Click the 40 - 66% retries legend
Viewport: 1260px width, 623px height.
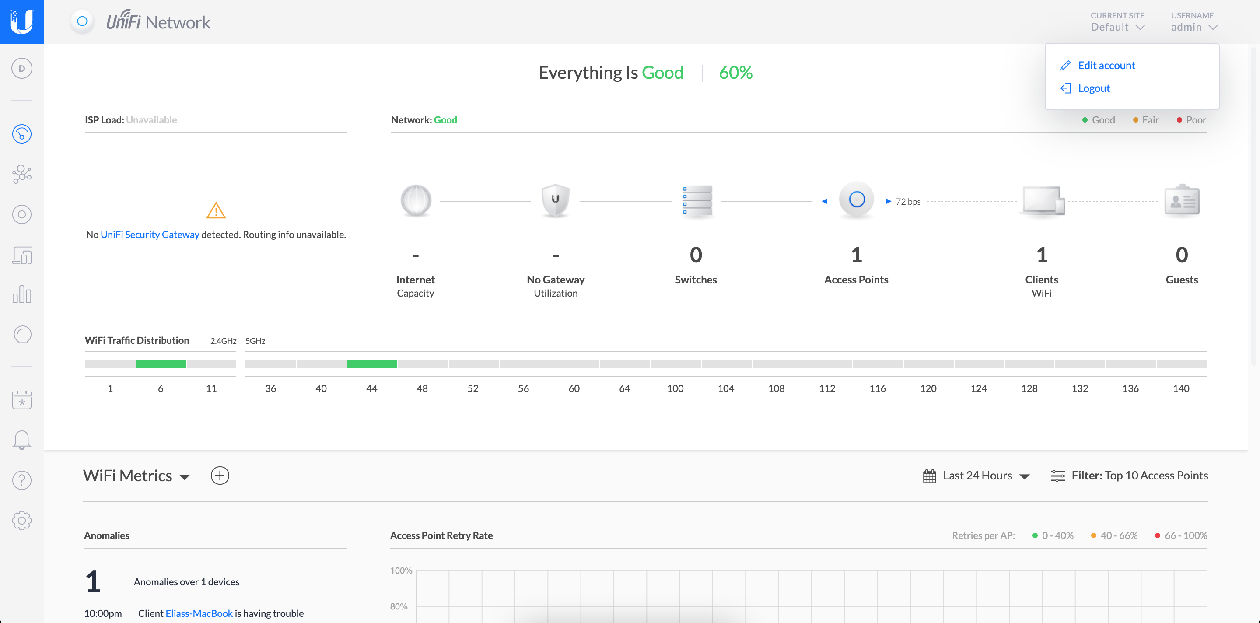[1114, 535]
